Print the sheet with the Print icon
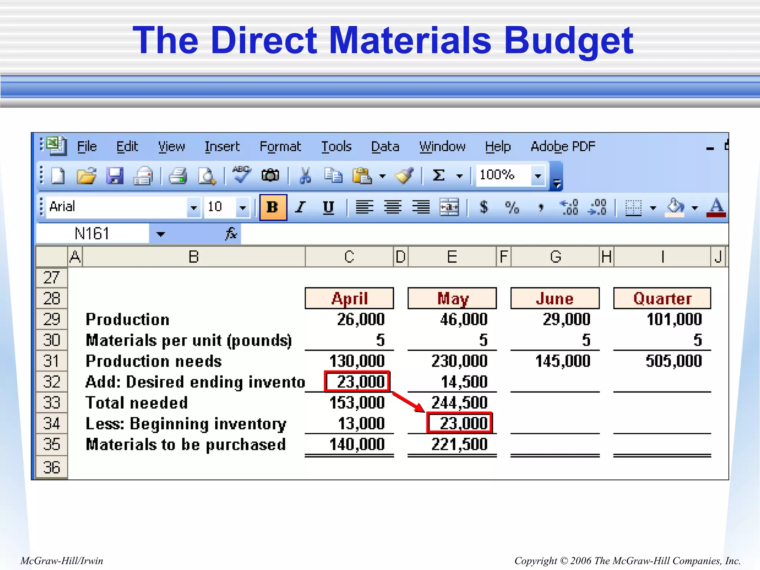The image size is (760, 570). 178,176
